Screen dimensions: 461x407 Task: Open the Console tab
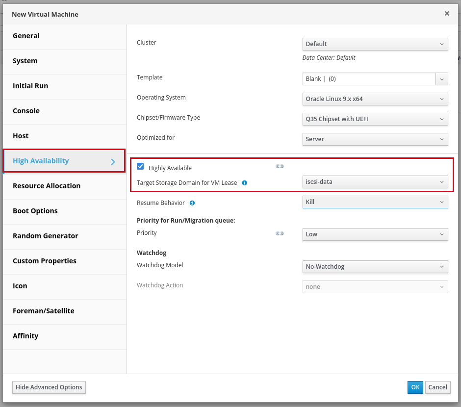(x=65, y=111)
